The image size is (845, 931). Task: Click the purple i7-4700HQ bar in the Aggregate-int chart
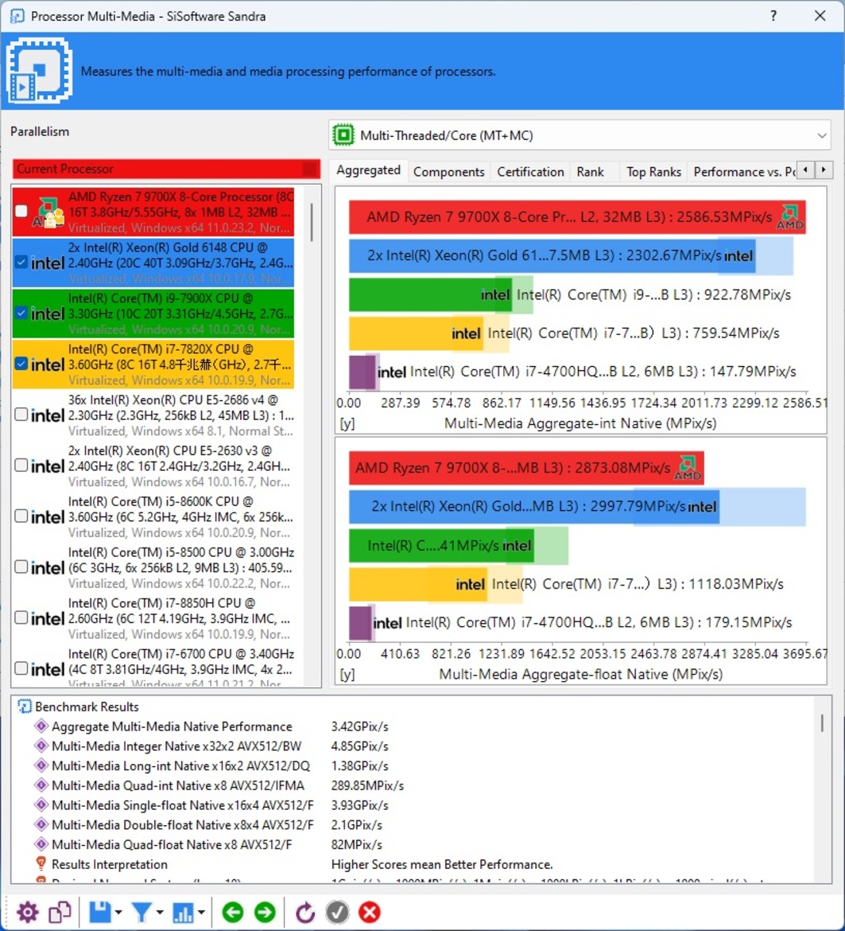pos(361,372)
